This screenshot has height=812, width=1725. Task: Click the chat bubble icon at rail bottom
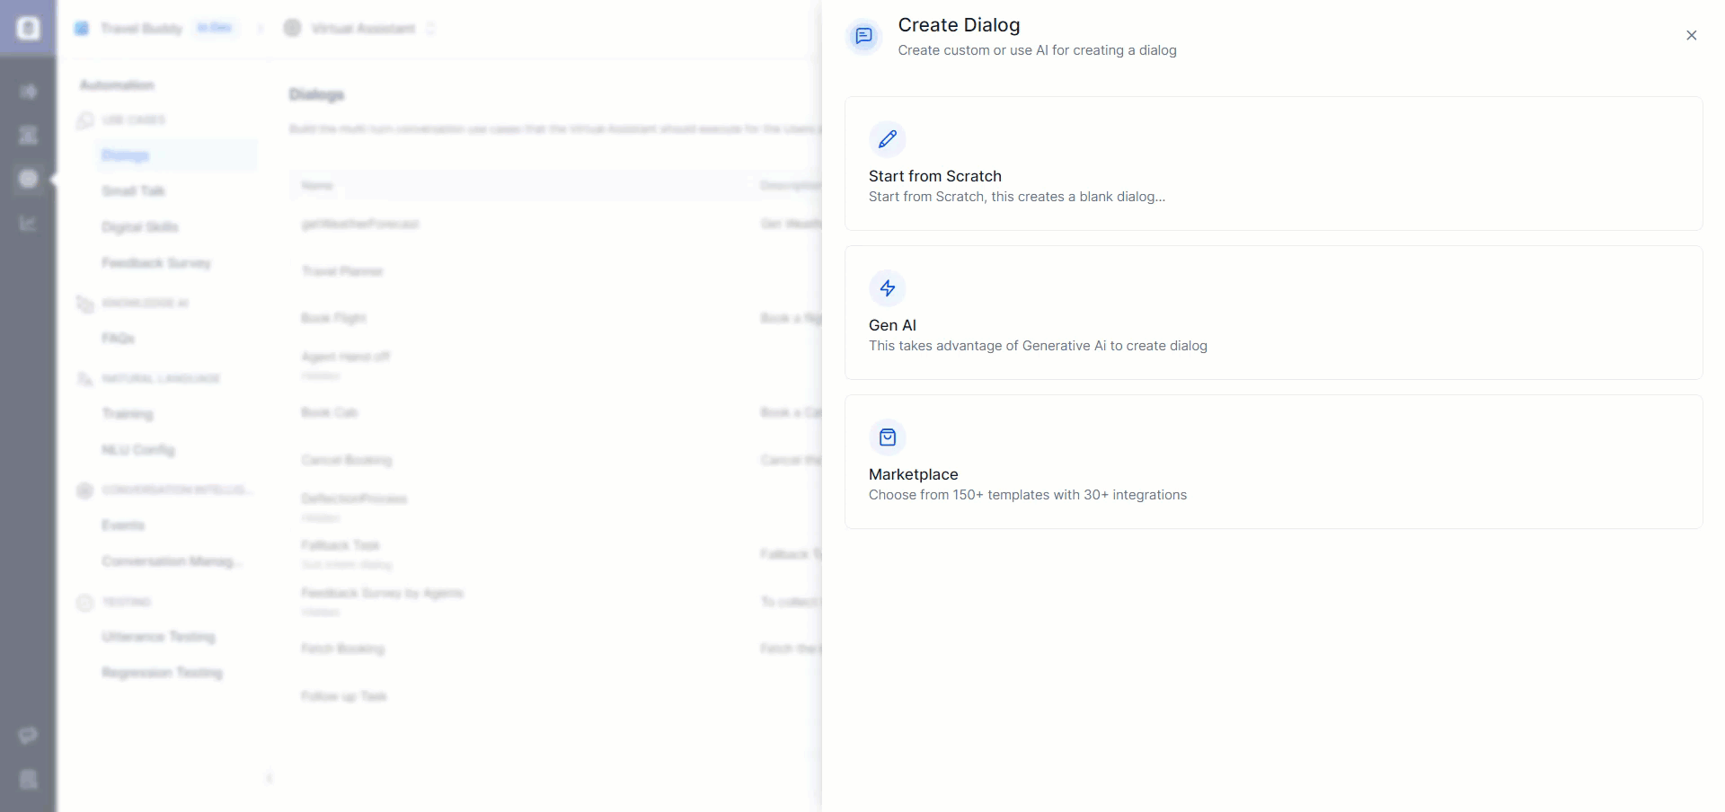click(28, 736)
